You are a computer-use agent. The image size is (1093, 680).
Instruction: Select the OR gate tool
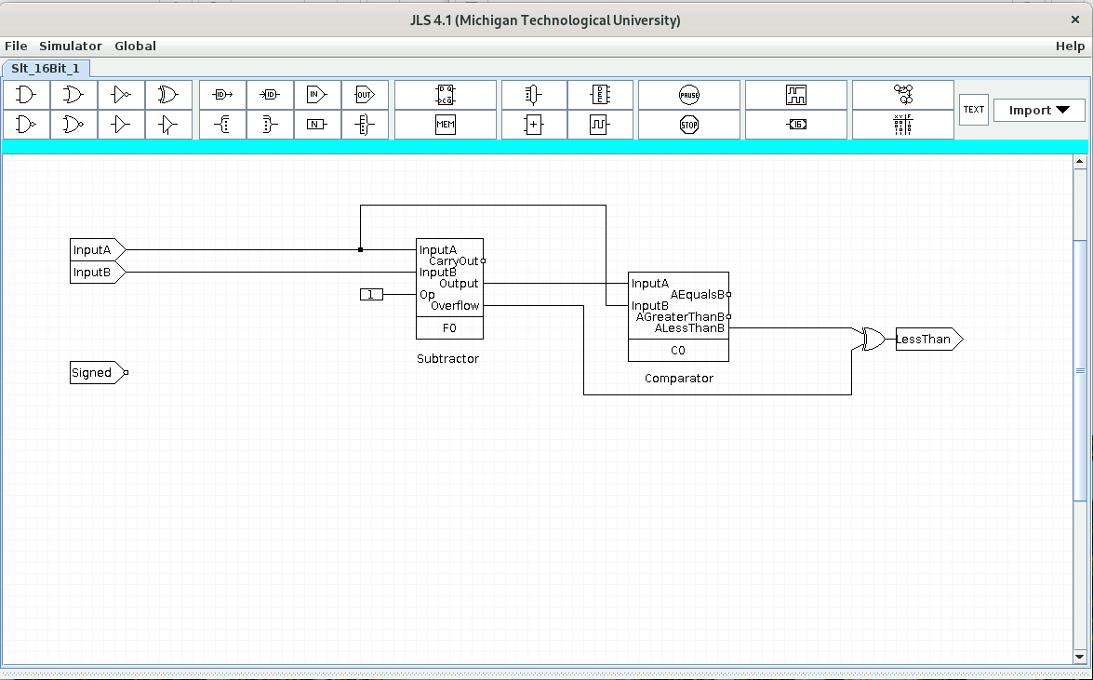[73, 94]
